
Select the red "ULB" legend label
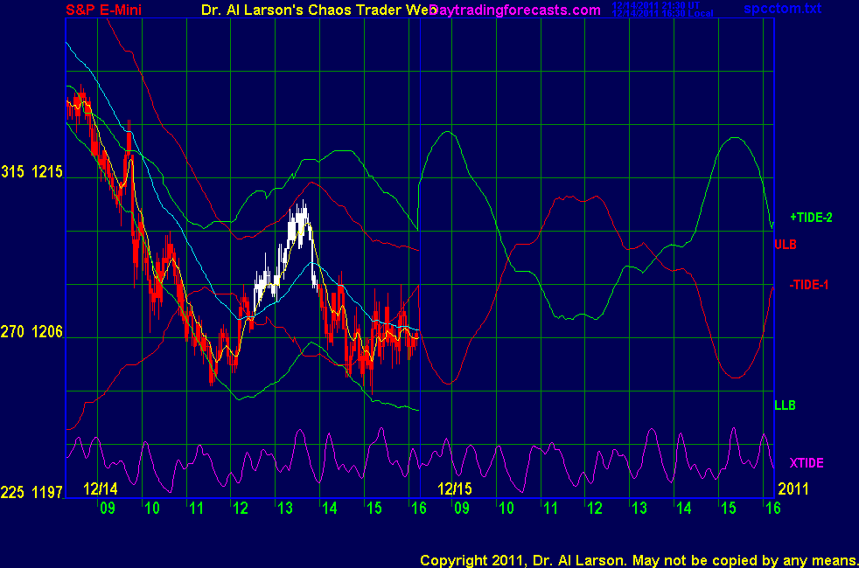tap(785, 245)
